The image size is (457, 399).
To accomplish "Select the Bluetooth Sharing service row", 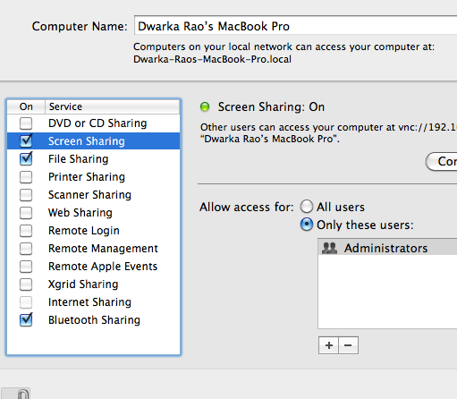I will 94,320.
